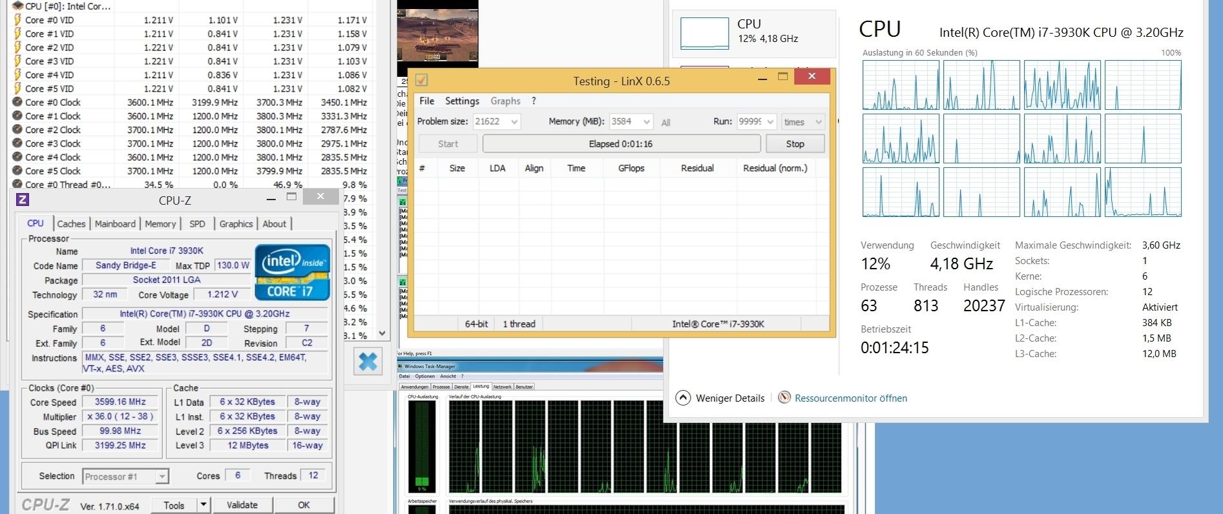The width and height of the screenshot is (1223, 514).
Task: Select the Prozesse tab in old Task-Manager
Action: pyautogui.click(x=441, y=387)
